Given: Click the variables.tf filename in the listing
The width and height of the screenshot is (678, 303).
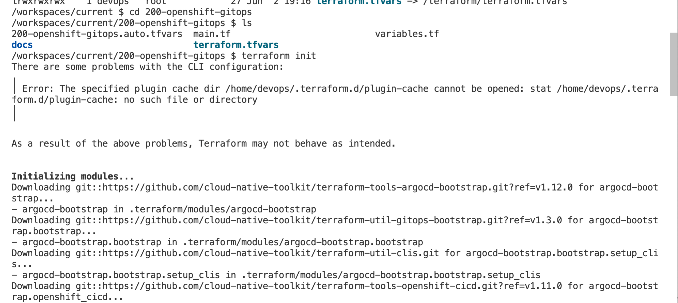Looking at the screenshot, I should tap(406, 34).
